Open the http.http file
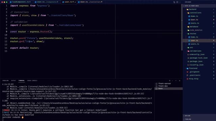The image size is (216, 121). [199, 79]
